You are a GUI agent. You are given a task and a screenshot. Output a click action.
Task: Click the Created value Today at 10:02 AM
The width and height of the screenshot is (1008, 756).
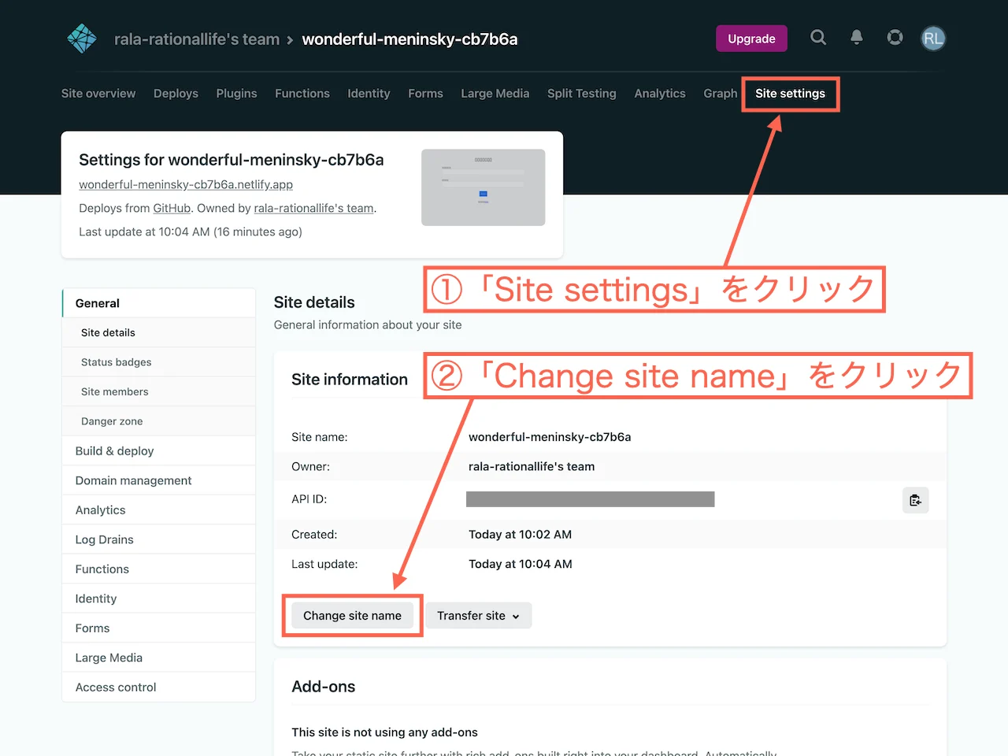point(521,534)
